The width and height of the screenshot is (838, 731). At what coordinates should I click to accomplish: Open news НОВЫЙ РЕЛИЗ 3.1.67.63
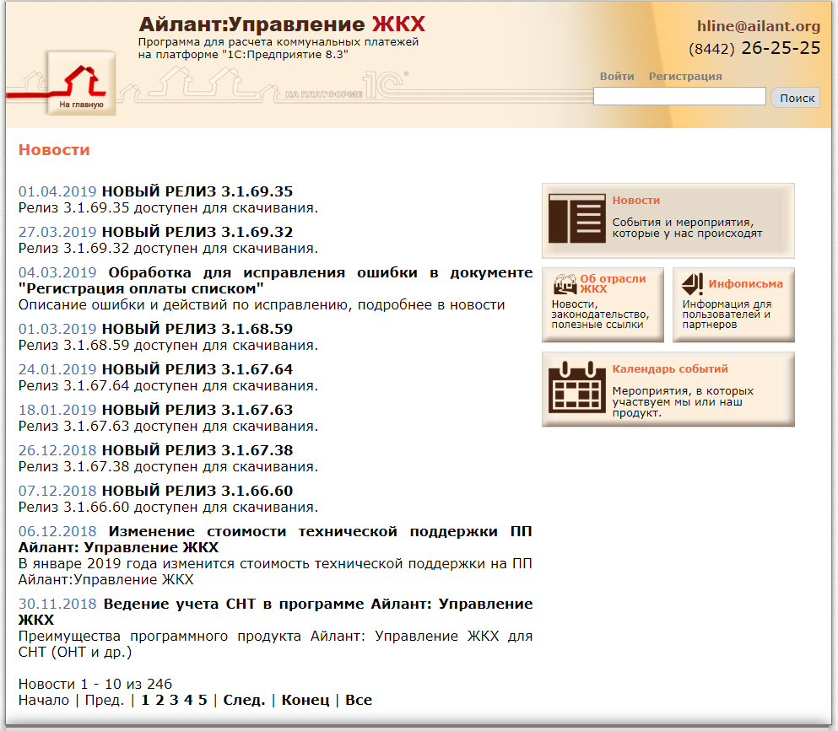(x=197, y=410)
